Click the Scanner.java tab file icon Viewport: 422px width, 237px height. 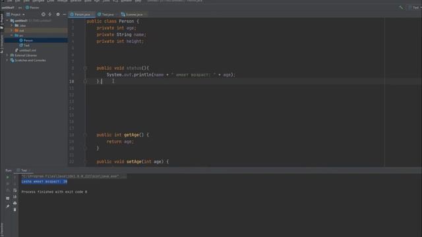click(x=123, y=14)
